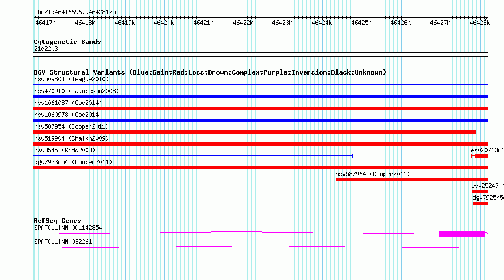Screen dimensions: 504x280
Task: Click the esv2076361 variant label
Action: (x=487, y=150)
